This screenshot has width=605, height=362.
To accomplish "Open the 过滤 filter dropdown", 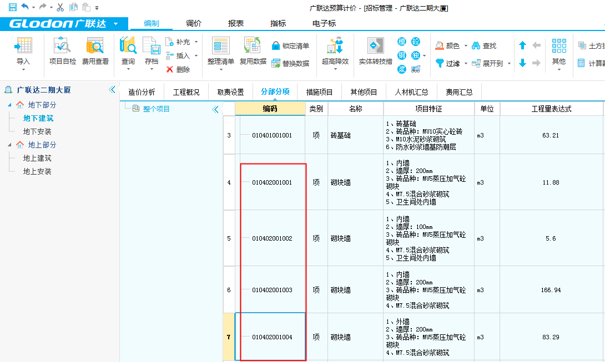I will click(465, 64).
